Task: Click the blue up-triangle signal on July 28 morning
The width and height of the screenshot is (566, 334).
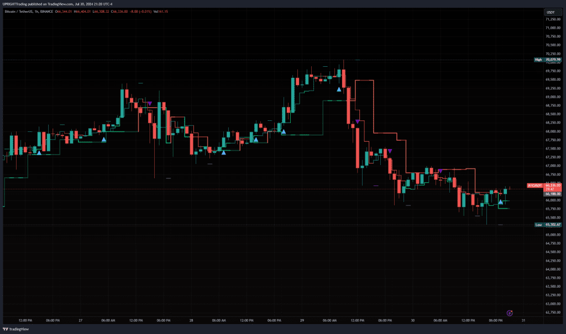Action: point(223,152)
